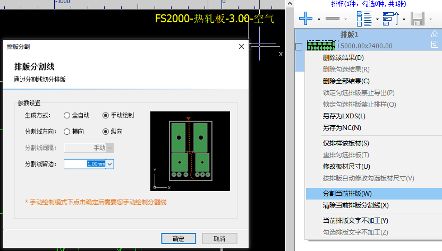Click the lower layout icon beside 5000.00x2400.00
This screenshot has width=442, height=251.
click(434, 46)
